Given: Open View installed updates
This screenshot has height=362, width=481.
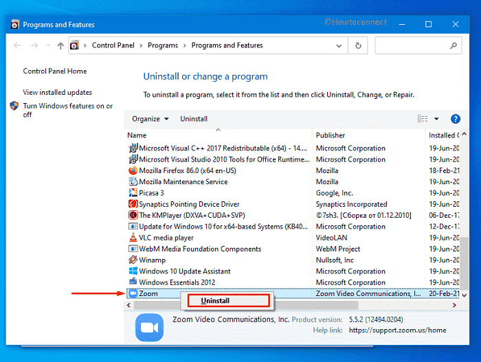Looking at the screenshot, I should click(57, 92).
